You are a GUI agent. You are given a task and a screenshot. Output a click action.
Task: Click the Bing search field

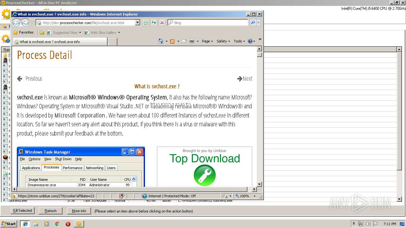(x=210, y=23)
